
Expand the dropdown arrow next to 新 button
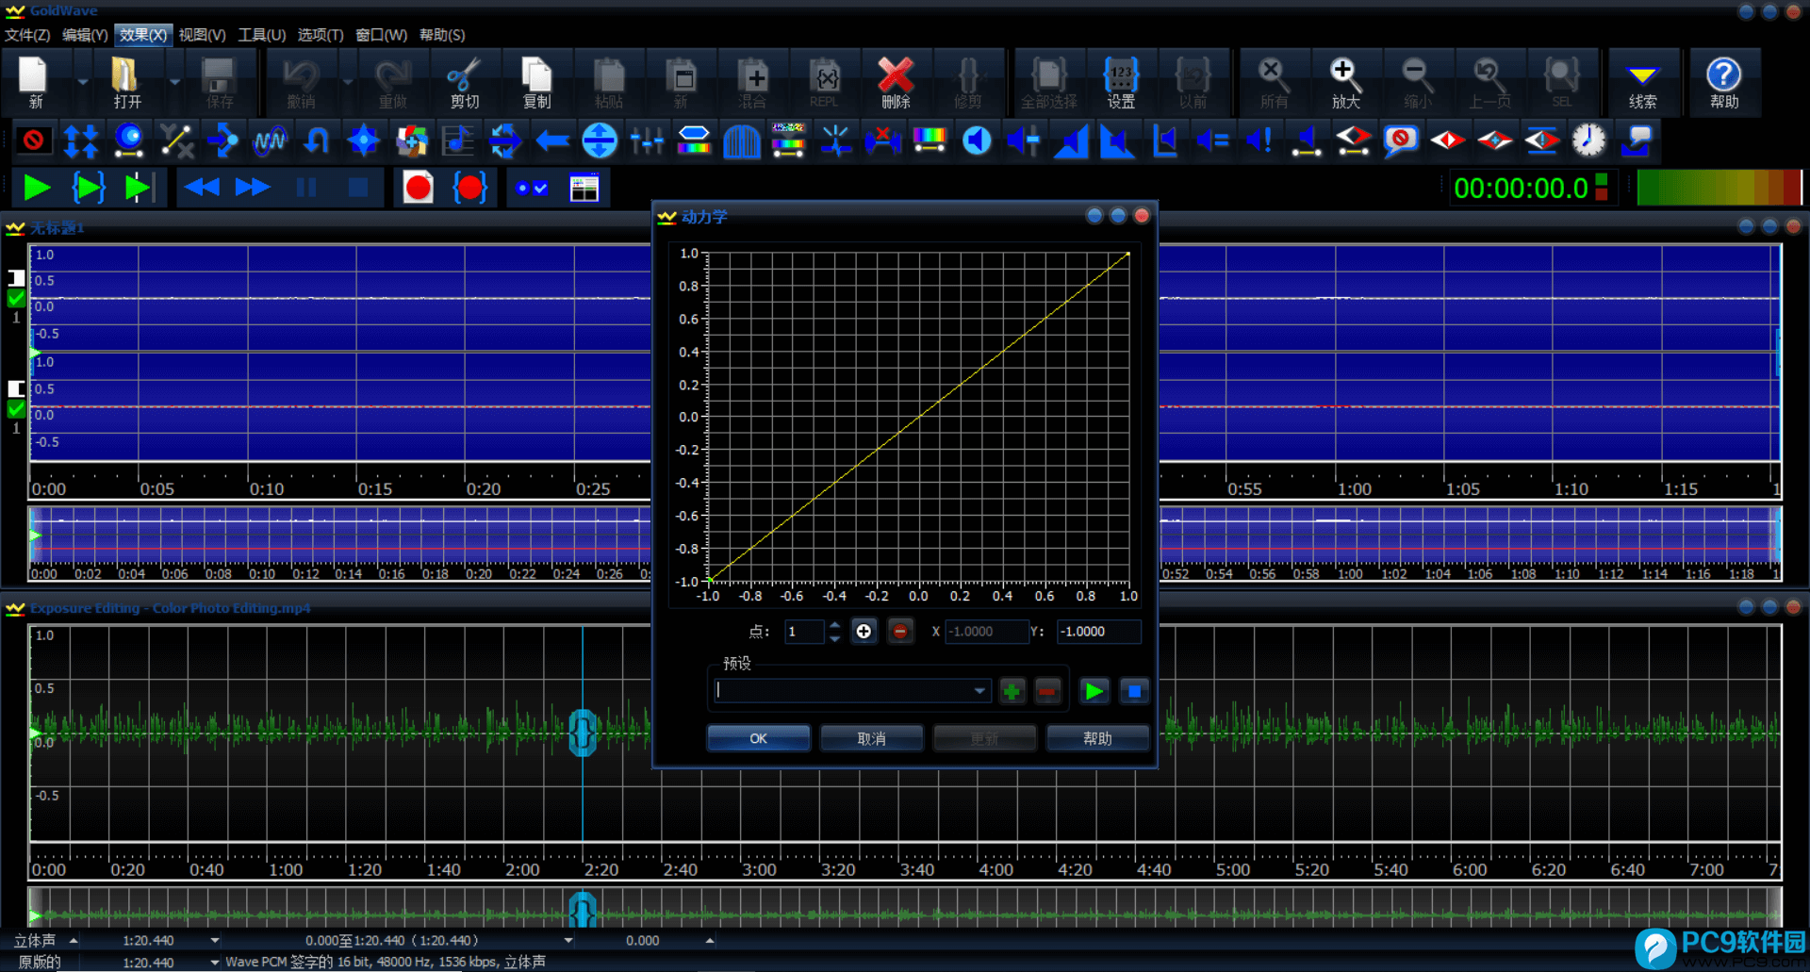[83, 83]
